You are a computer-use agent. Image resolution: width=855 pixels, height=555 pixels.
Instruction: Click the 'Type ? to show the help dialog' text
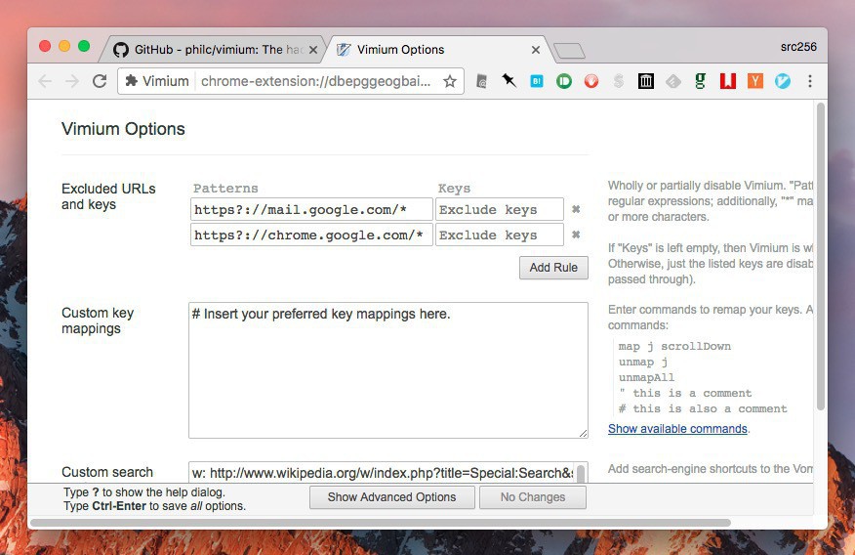pos(143,492)
